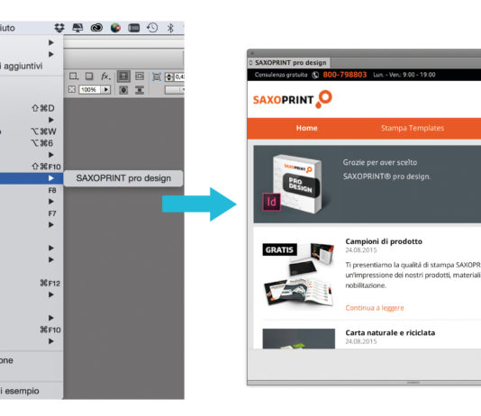Expand the submenu arrow between ⌥⌘6 and ⇧⌘F10
This screenshot has height=416, width=481.
tap(51, 155)
